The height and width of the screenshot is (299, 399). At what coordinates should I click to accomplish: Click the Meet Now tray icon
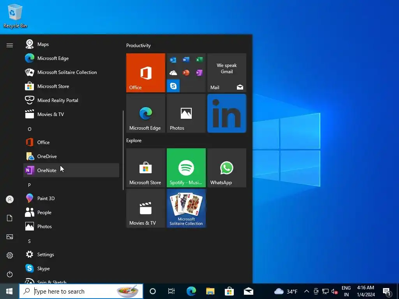click(x=316, y=291)
